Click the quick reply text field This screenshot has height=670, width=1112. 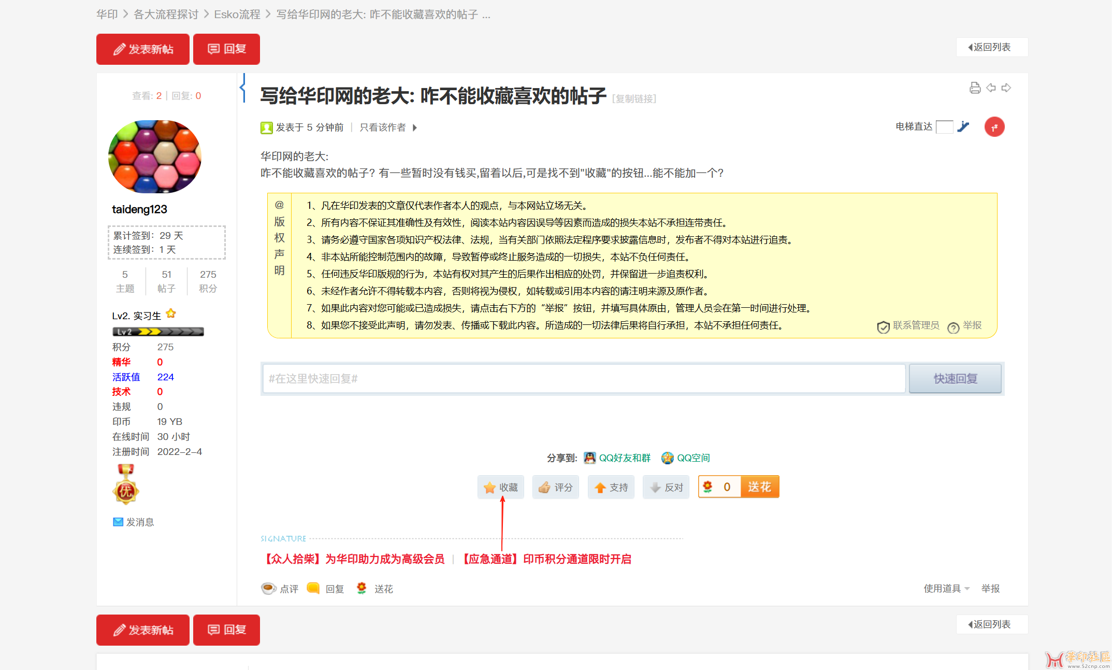[584, 379]
